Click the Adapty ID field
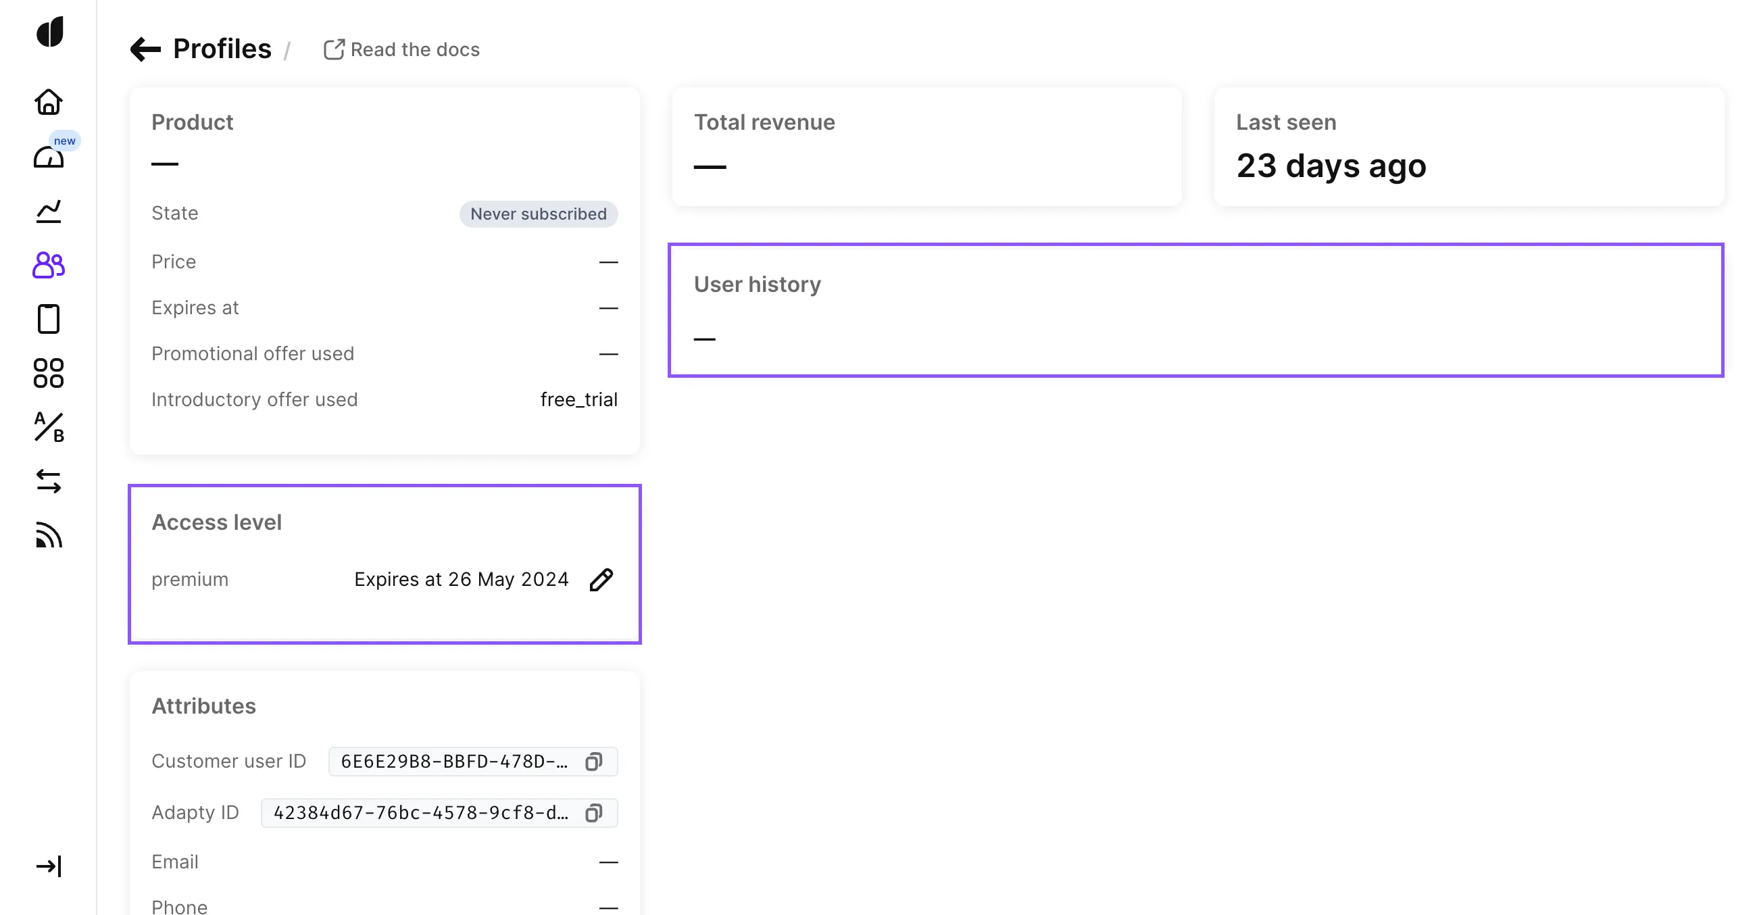This screenshot has height=915, width=1757. pos(420,813)
